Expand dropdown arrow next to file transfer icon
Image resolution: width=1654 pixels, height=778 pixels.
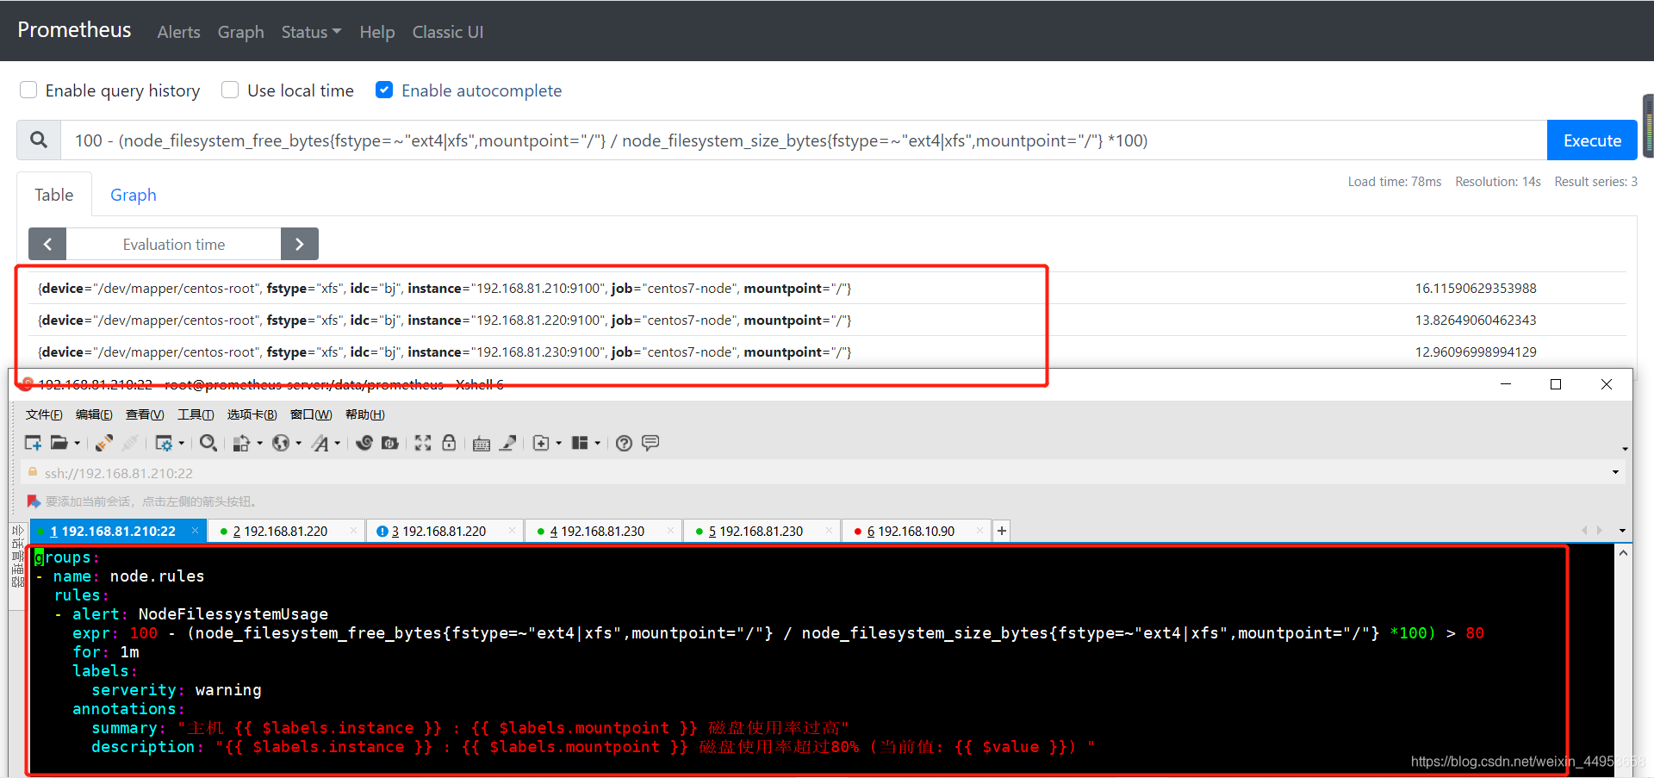pos(259,443)
